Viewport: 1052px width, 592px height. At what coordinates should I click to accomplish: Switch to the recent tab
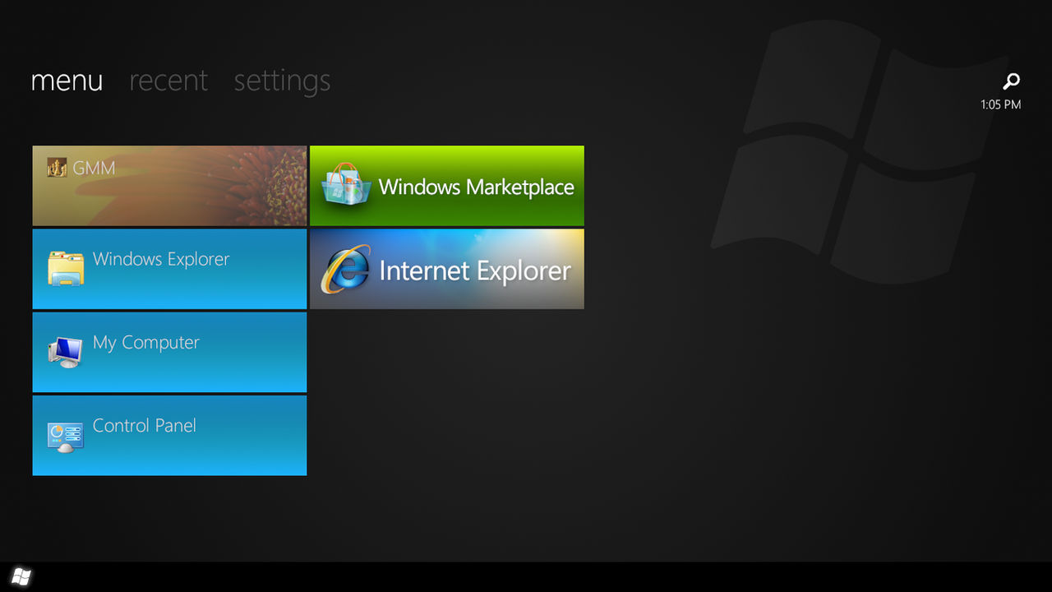pos(168,81)
